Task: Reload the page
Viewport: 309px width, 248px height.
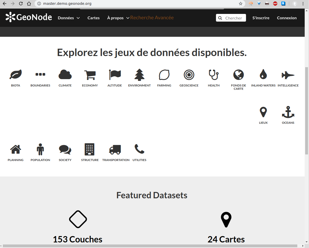Action: 21,4
